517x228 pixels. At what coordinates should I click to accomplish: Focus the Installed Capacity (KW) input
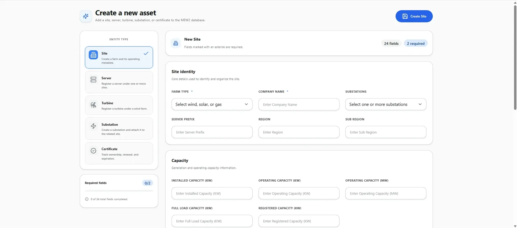[212, 193]
